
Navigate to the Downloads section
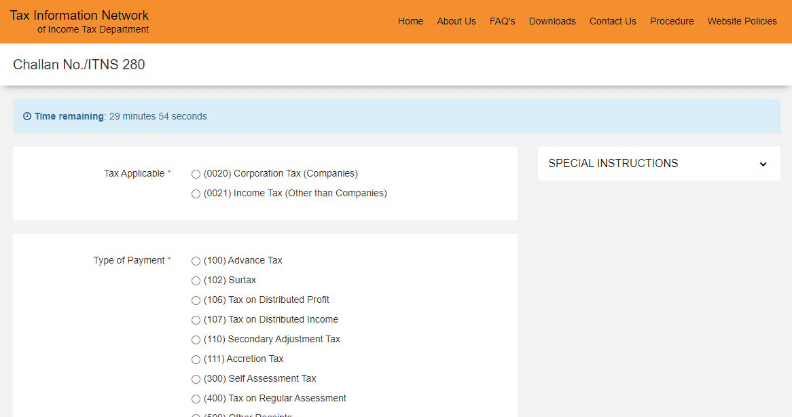tap(552, 21)
